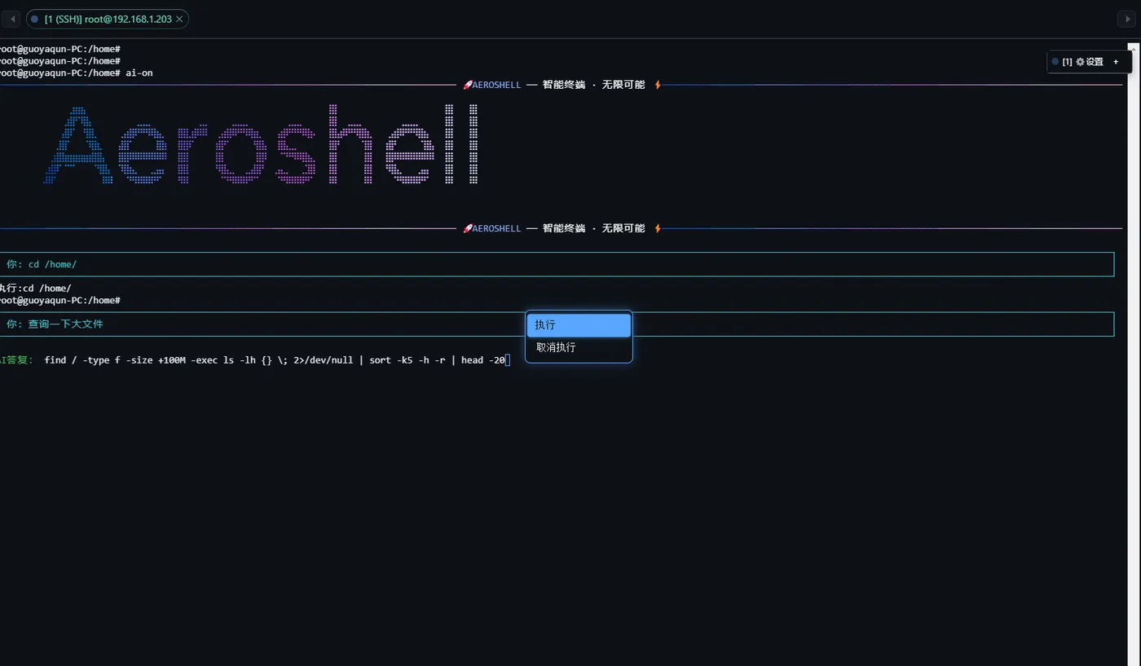Choose 执行 in the popup menu
1141x666 pixels.
579,325
